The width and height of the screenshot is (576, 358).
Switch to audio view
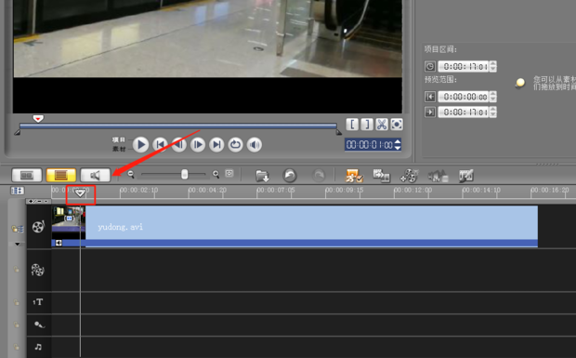[95, 176]
